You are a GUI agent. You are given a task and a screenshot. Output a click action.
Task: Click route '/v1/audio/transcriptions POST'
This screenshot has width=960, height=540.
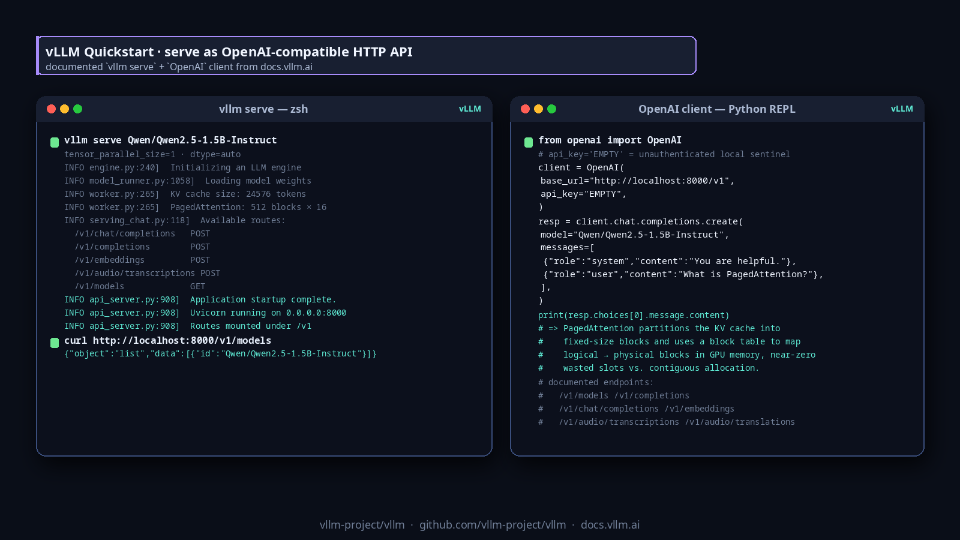[x=148, y=273]
